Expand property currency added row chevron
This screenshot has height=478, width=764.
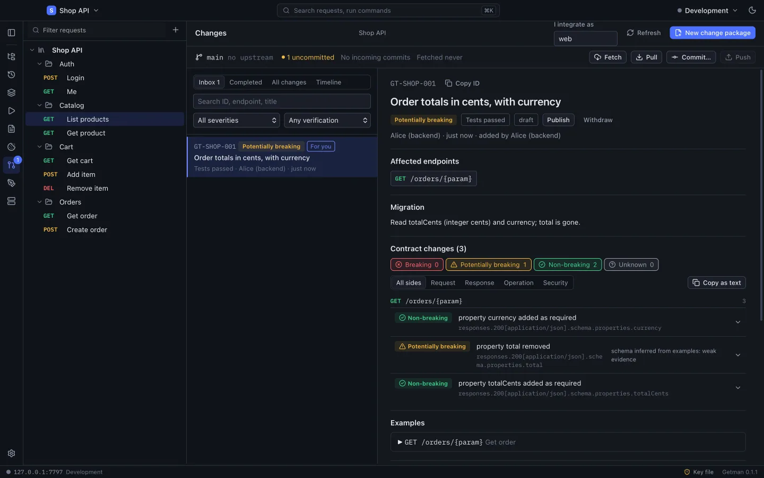(737, 322)
